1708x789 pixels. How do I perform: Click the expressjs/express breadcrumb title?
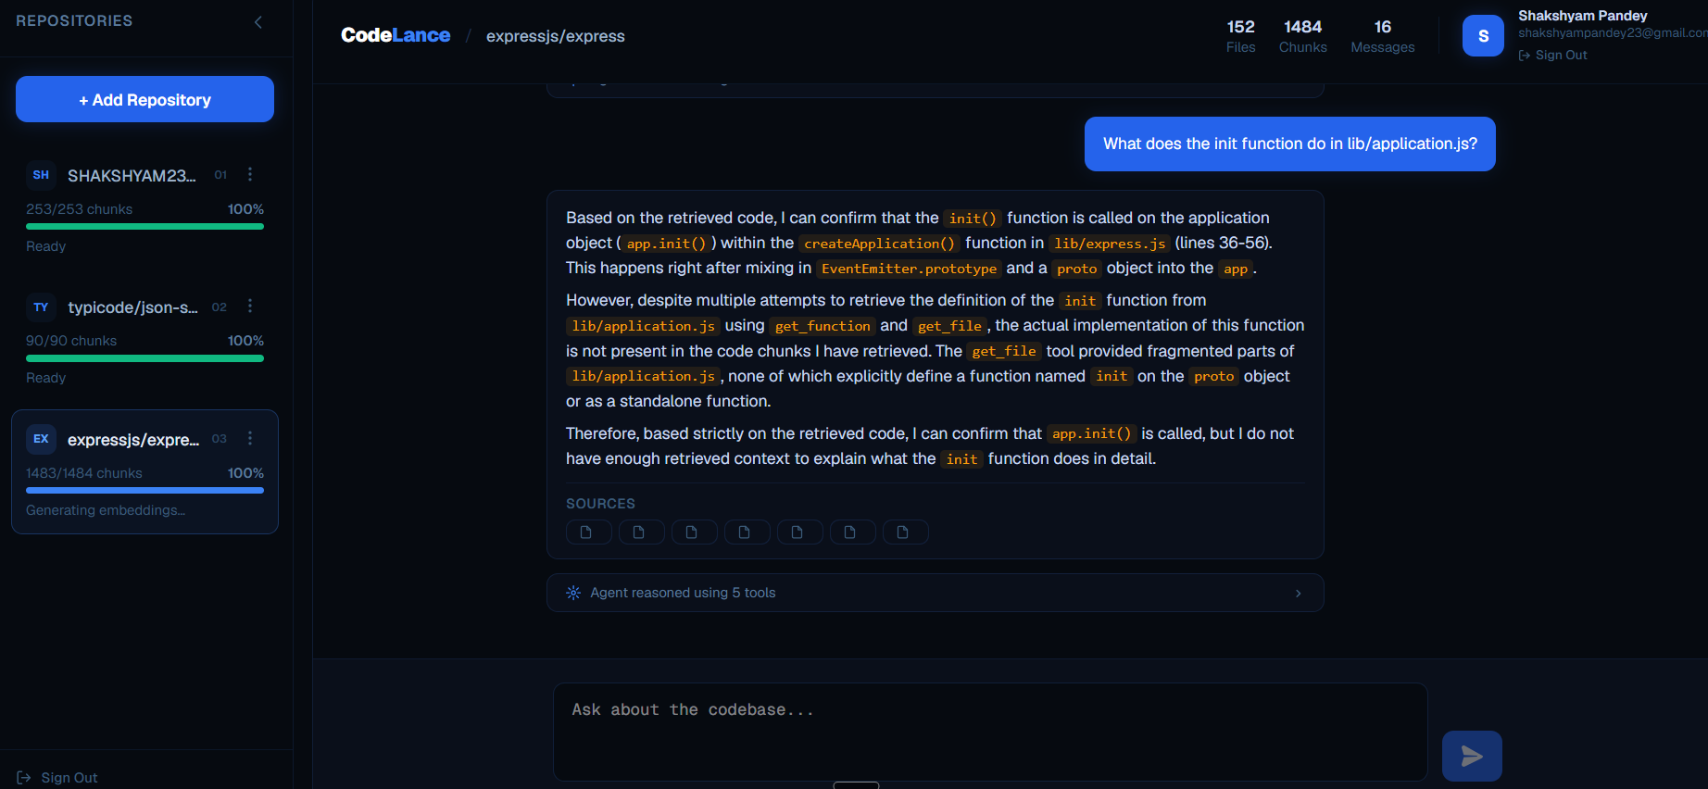tap(556, 36)
